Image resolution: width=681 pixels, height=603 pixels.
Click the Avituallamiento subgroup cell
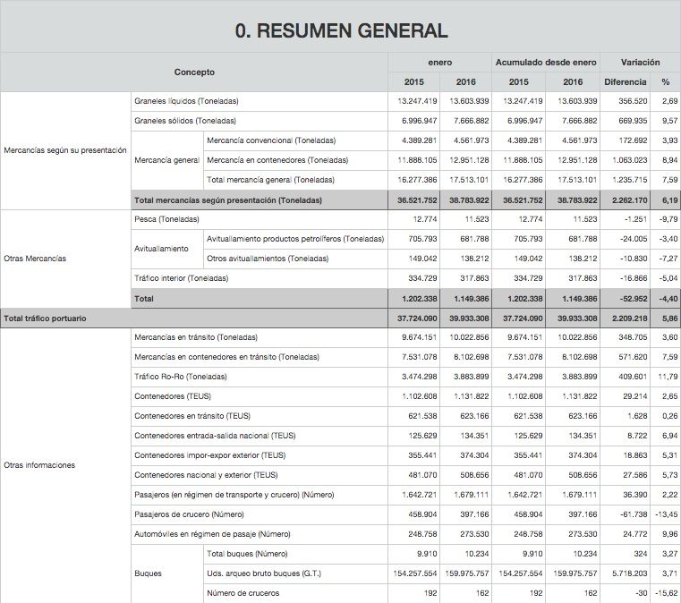[x=161, y=249]
